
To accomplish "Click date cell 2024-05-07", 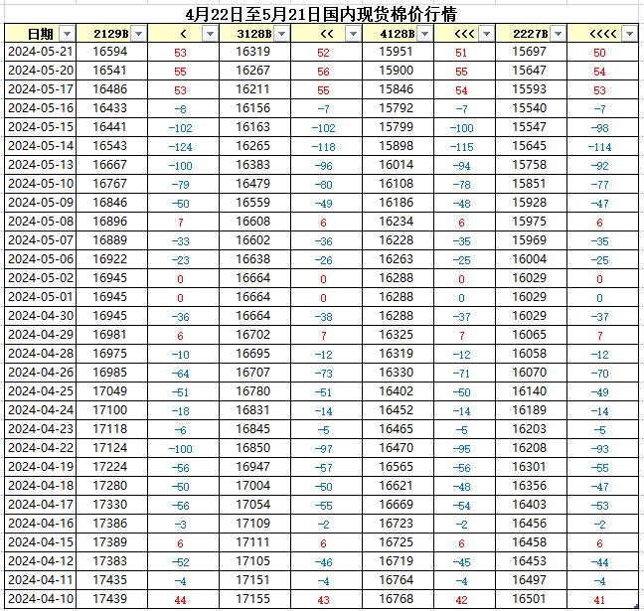I will click(x=40, y=240).
